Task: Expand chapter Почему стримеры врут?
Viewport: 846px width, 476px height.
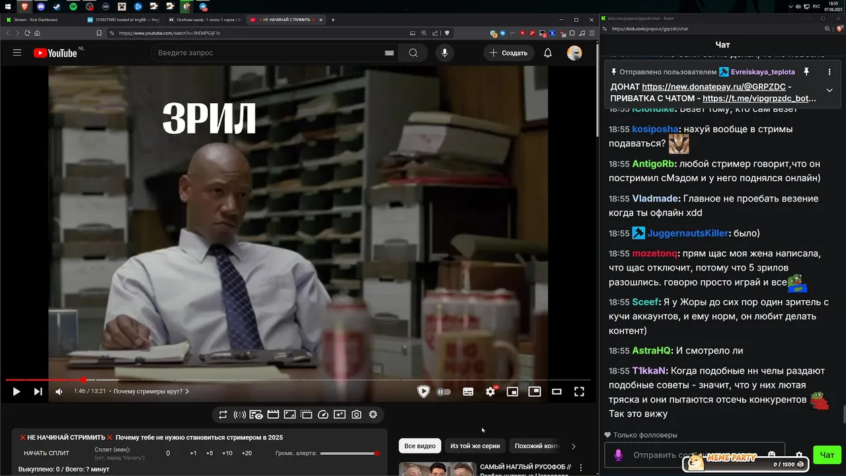Action: tap(151, 391)
